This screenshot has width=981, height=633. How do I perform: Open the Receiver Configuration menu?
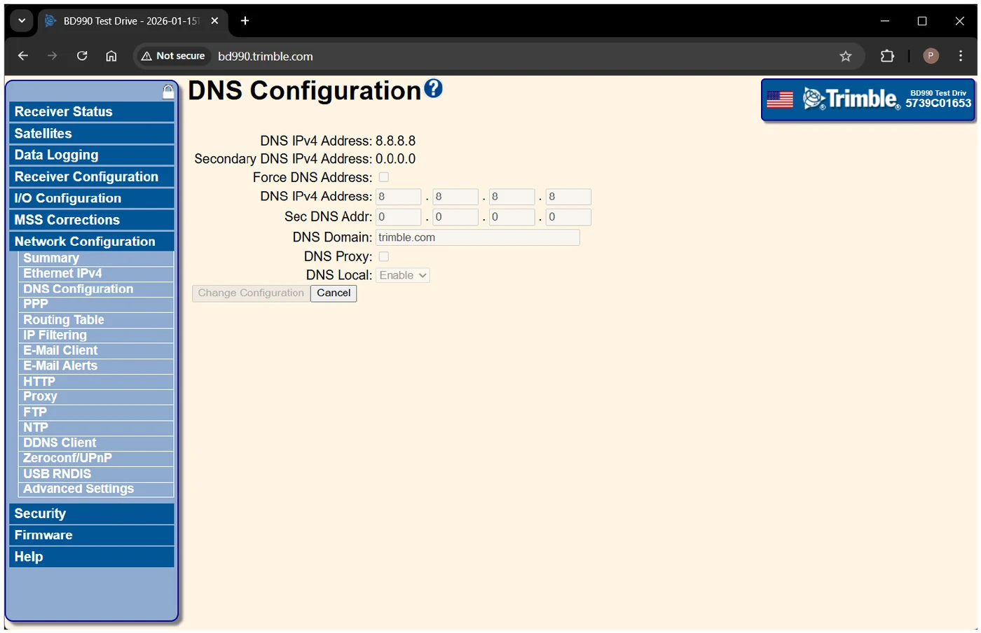(92, 177)
